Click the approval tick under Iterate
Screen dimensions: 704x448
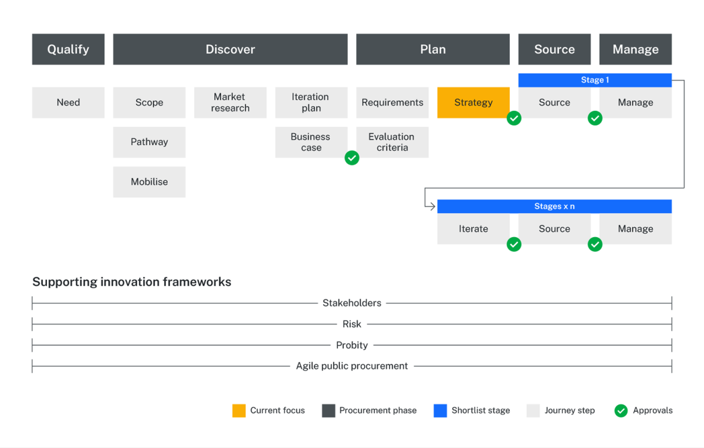[x=514, y=244]
